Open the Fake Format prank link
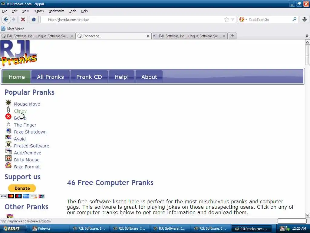Viewport: 310px width, 233px height. point(27,167)
